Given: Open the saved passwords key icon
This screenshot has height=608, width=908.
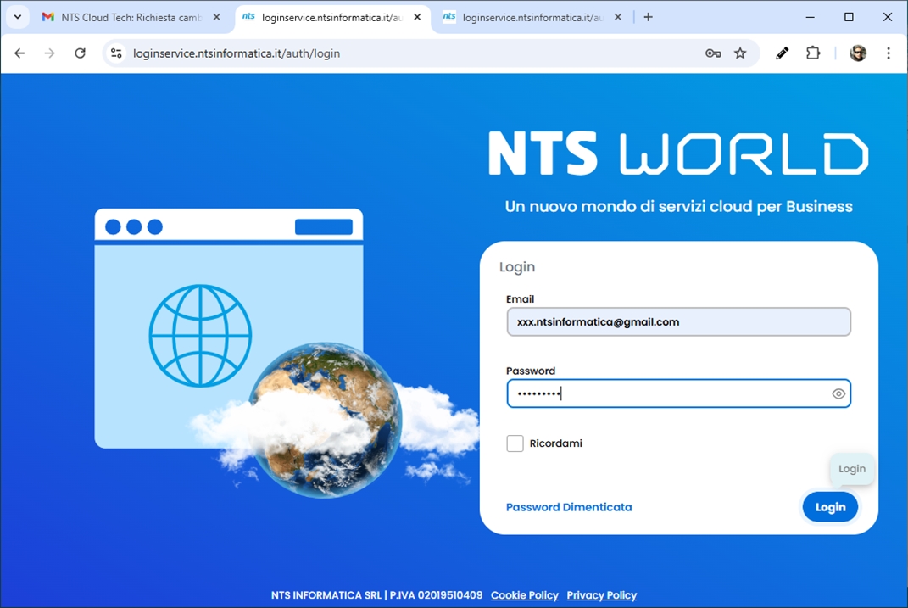Looking at the screenshot, I should click(713, 53).
